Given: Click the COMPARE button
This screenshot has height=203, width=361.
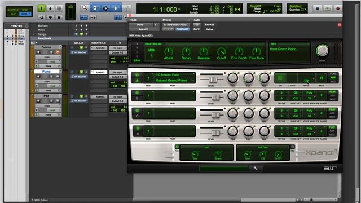Looking at the screenshot, I should click(x=182, y=29).
